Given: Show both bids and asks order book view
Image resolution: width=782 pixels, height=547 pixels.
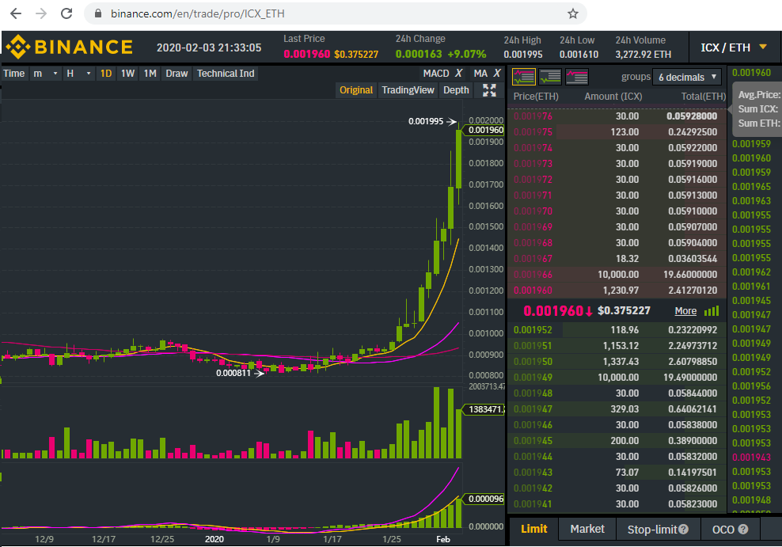Looking at the screenshot, I should click(x=524, y=77).
